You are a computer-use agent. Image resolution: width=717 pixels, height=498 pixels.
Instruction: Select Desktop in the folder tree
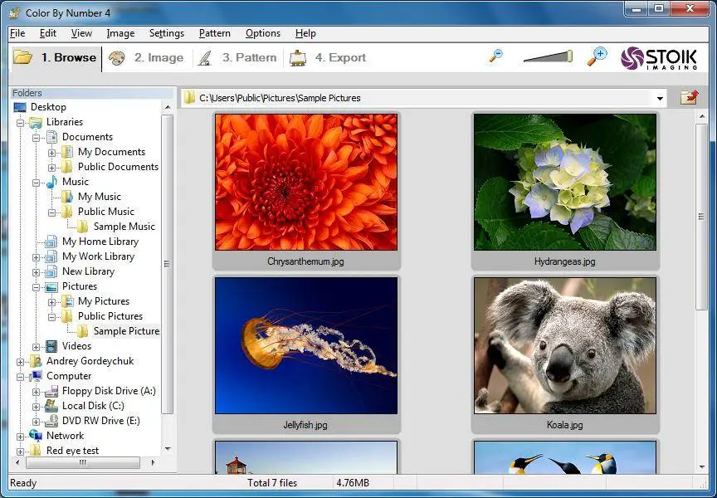pyautogui.click(x=48, y=107)
